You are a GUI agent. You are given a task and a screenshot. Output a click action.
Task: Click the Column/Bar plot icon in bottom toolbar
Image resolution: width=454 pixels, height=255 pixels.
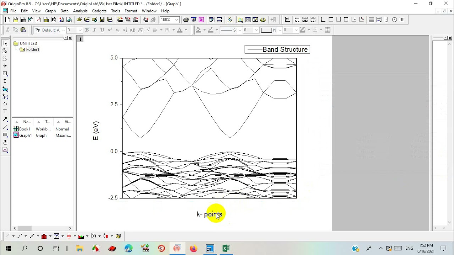pyautogui.click(x=44, y=236)
